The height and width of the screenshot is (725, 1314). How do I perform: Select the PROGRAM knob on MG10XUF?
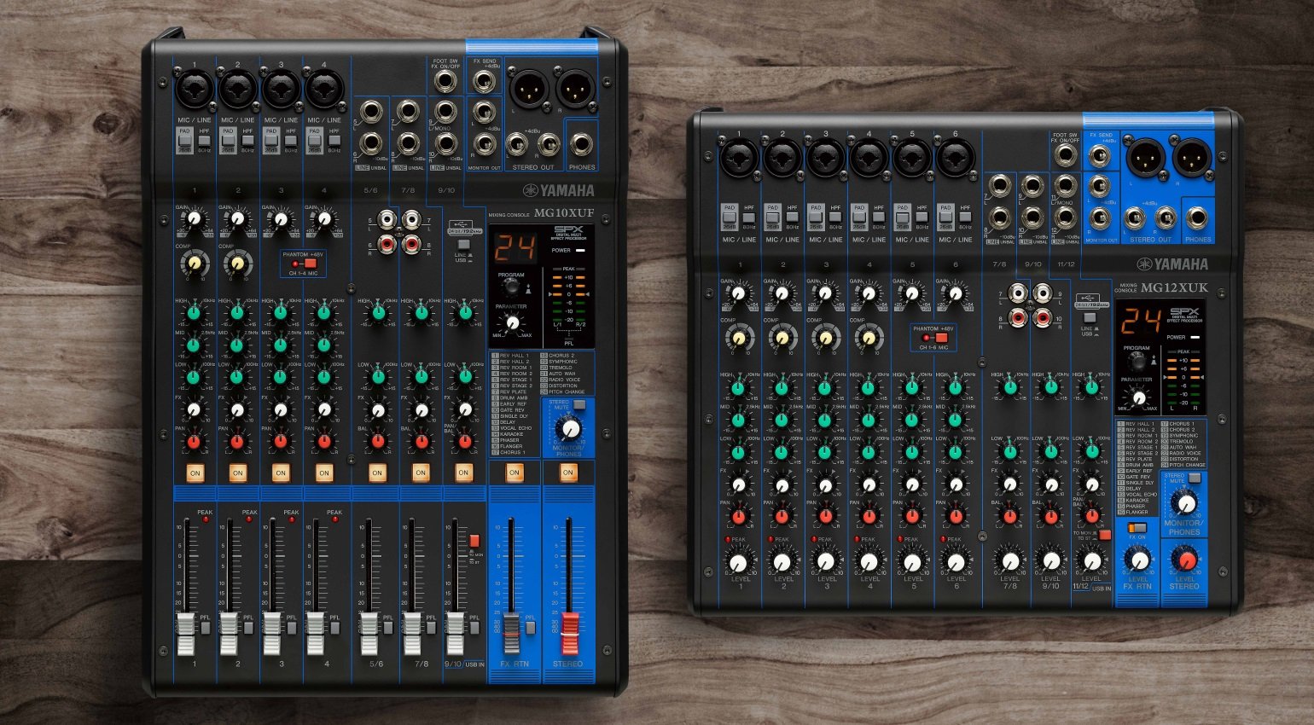(x=511, y=288)
